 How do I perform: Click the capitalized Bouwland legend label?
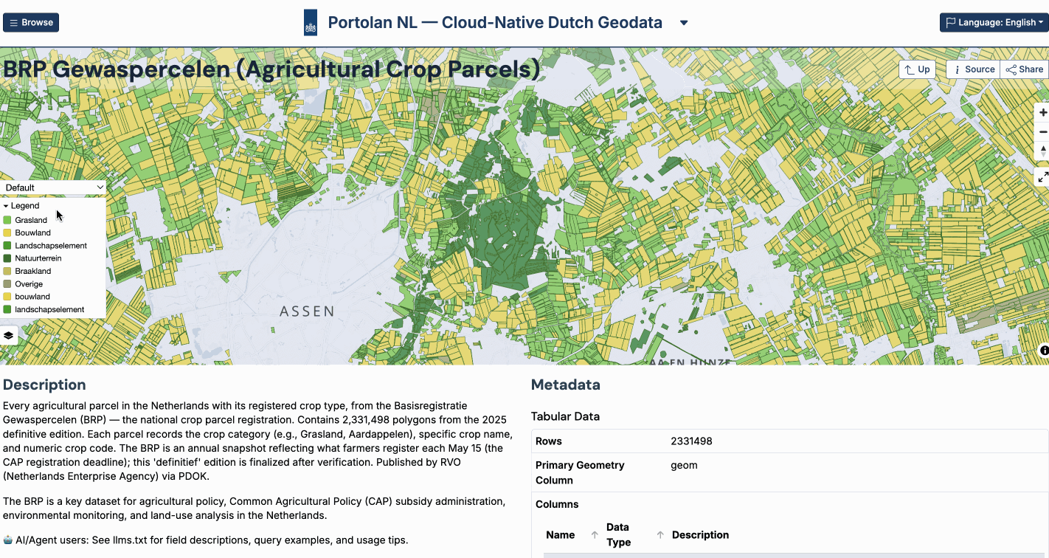[x=32, y=233]
